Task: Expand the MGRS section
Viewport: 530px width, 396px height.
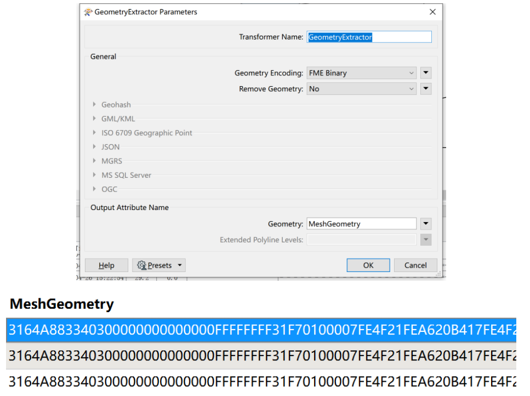Action: click(x=94, y=161)
